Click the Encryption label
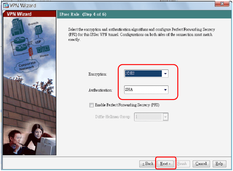This screenshot has width=233, height=171. tap(98, 74)
